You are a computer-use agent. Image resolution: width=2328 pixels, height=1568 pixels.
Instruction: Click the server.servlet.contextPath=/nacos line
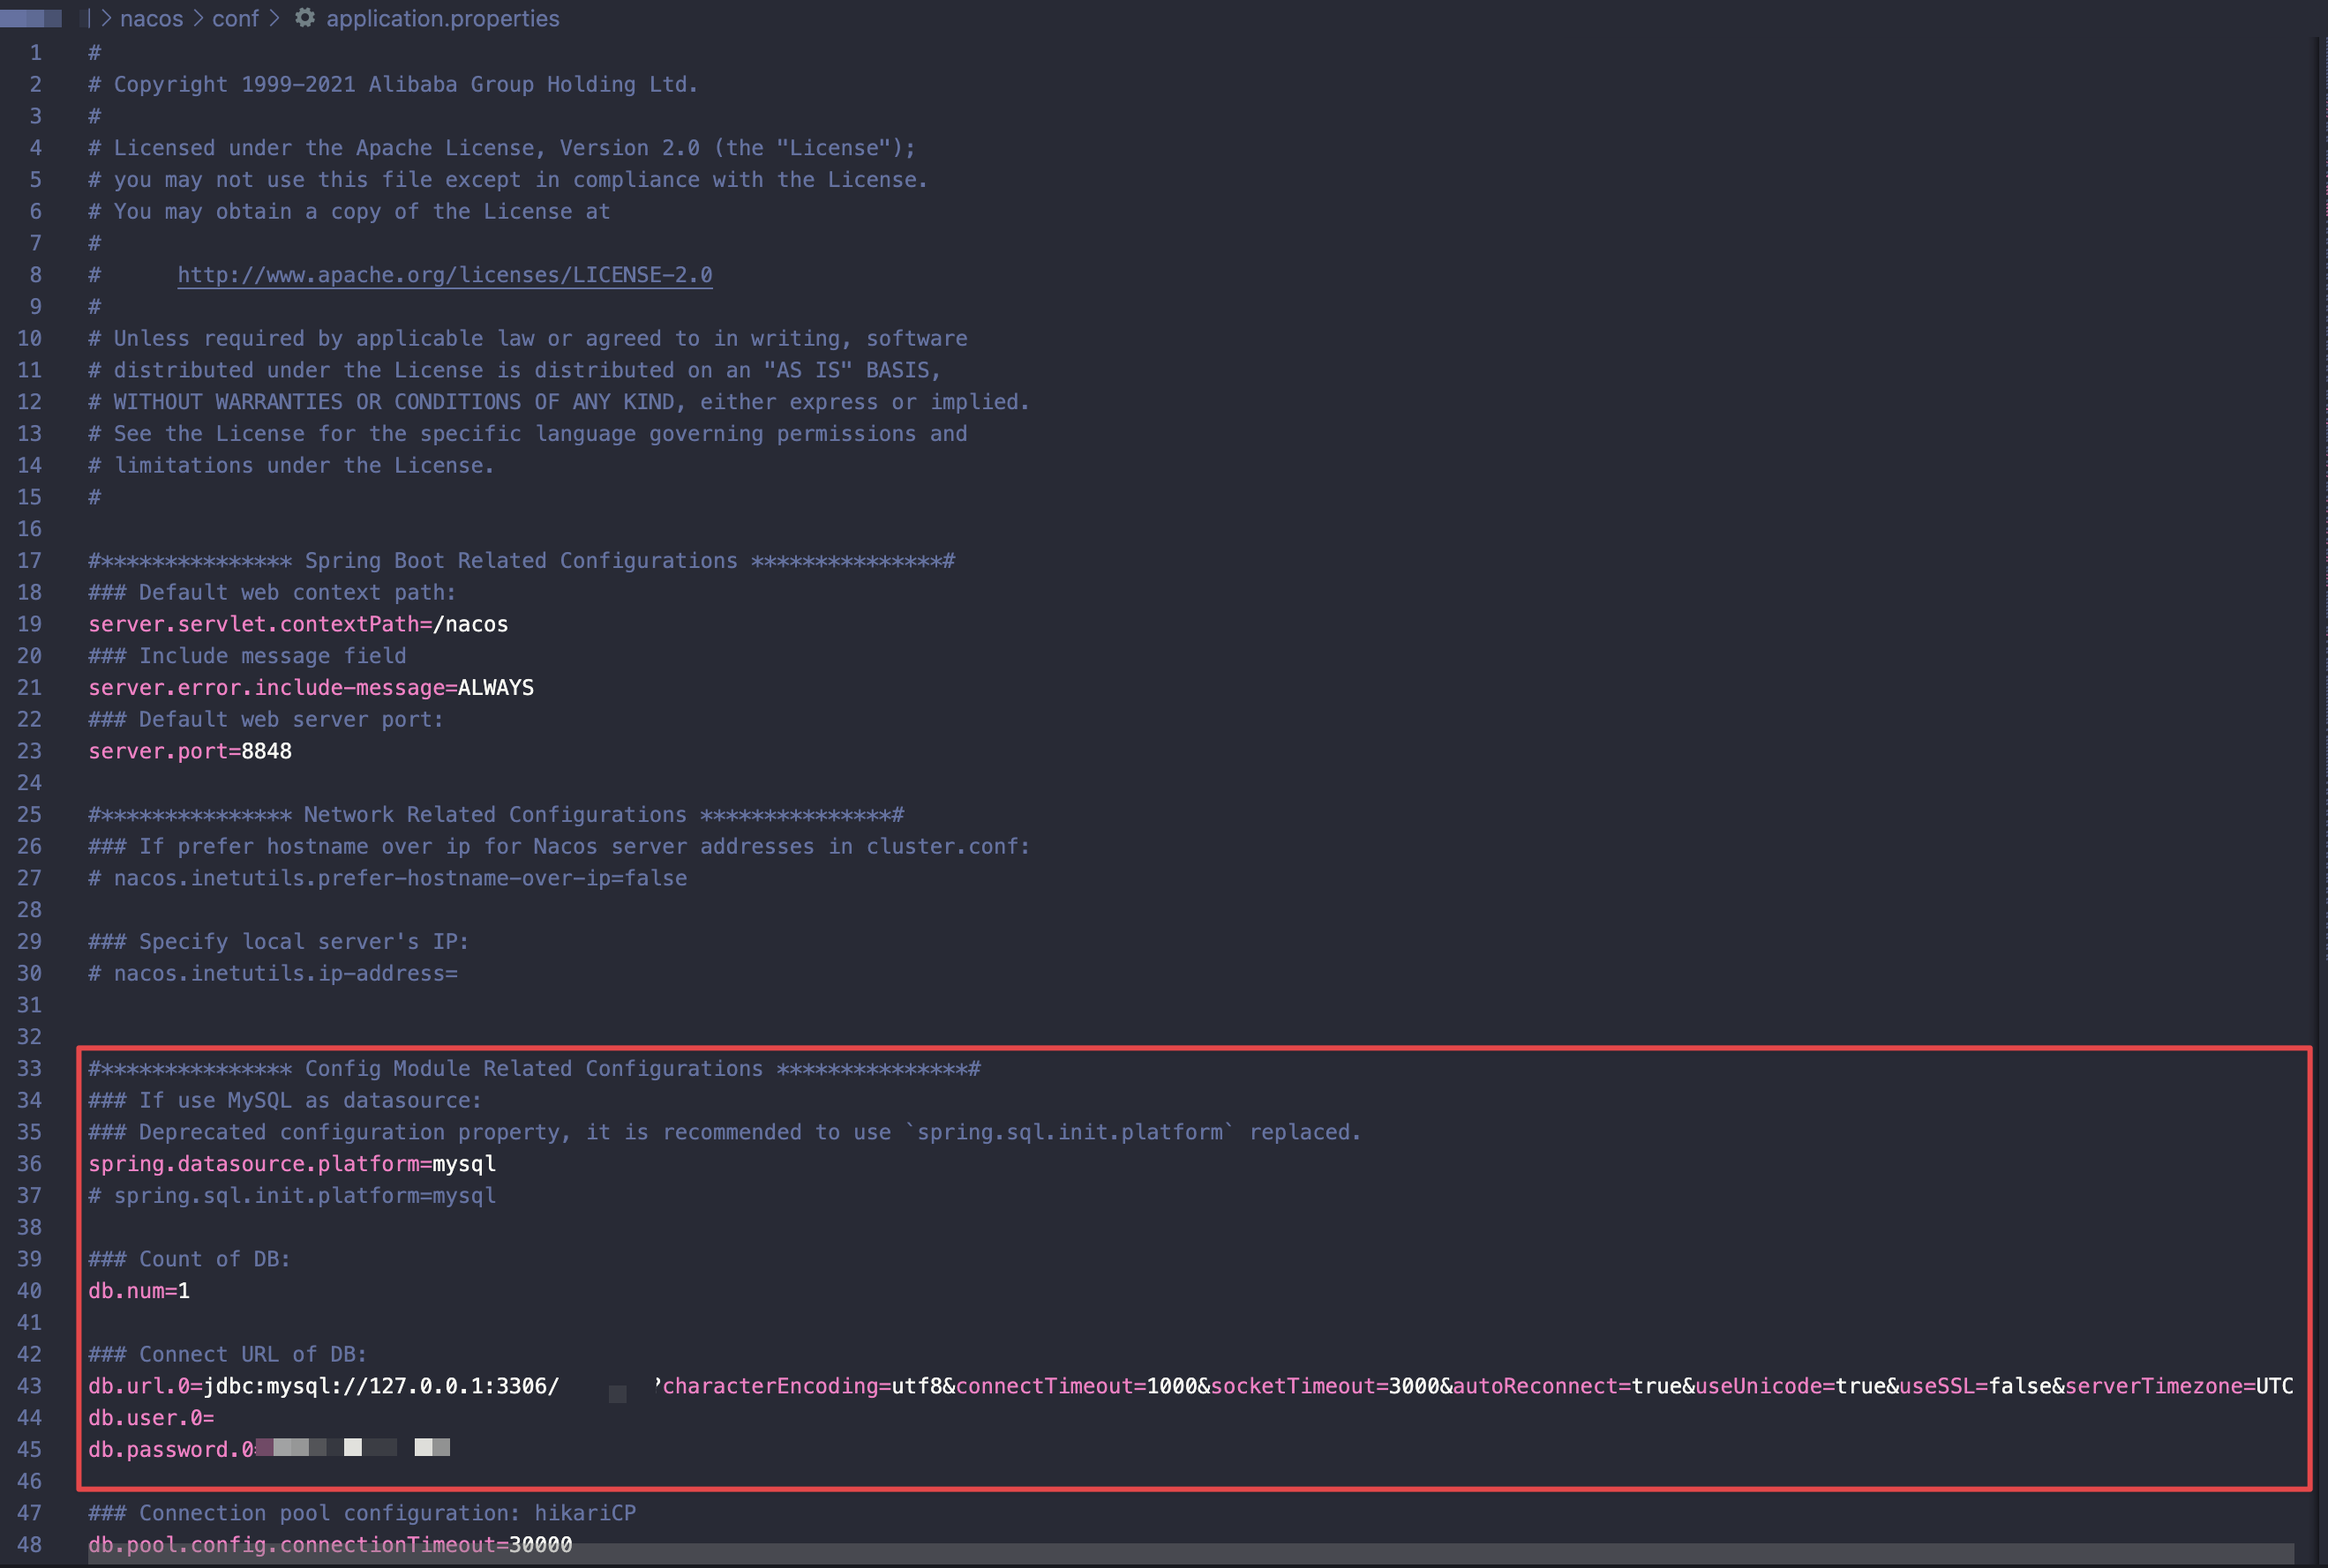point(298,624)
